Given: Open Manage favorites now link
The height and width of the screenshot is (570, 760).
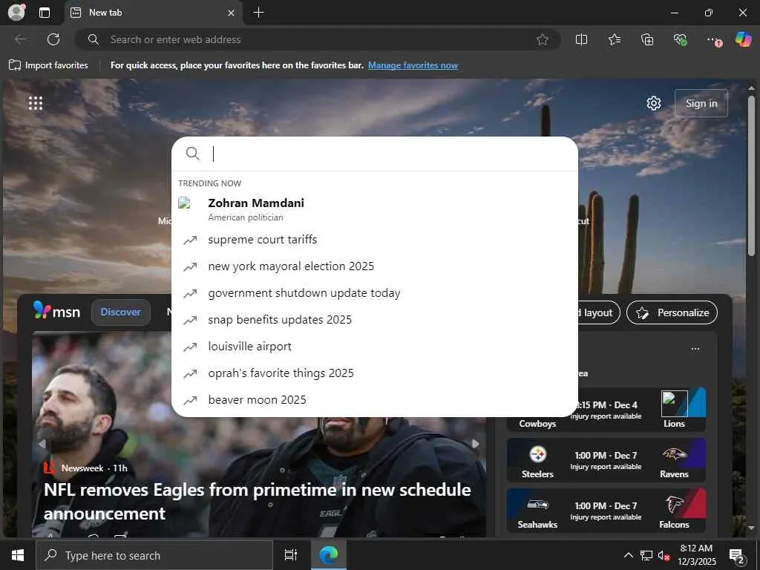Looking at the screenshot, I should [x=413, y=65].
